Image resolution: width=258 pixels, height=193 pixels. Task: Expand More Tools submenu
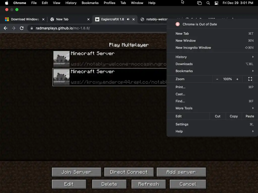coord(212,108)
